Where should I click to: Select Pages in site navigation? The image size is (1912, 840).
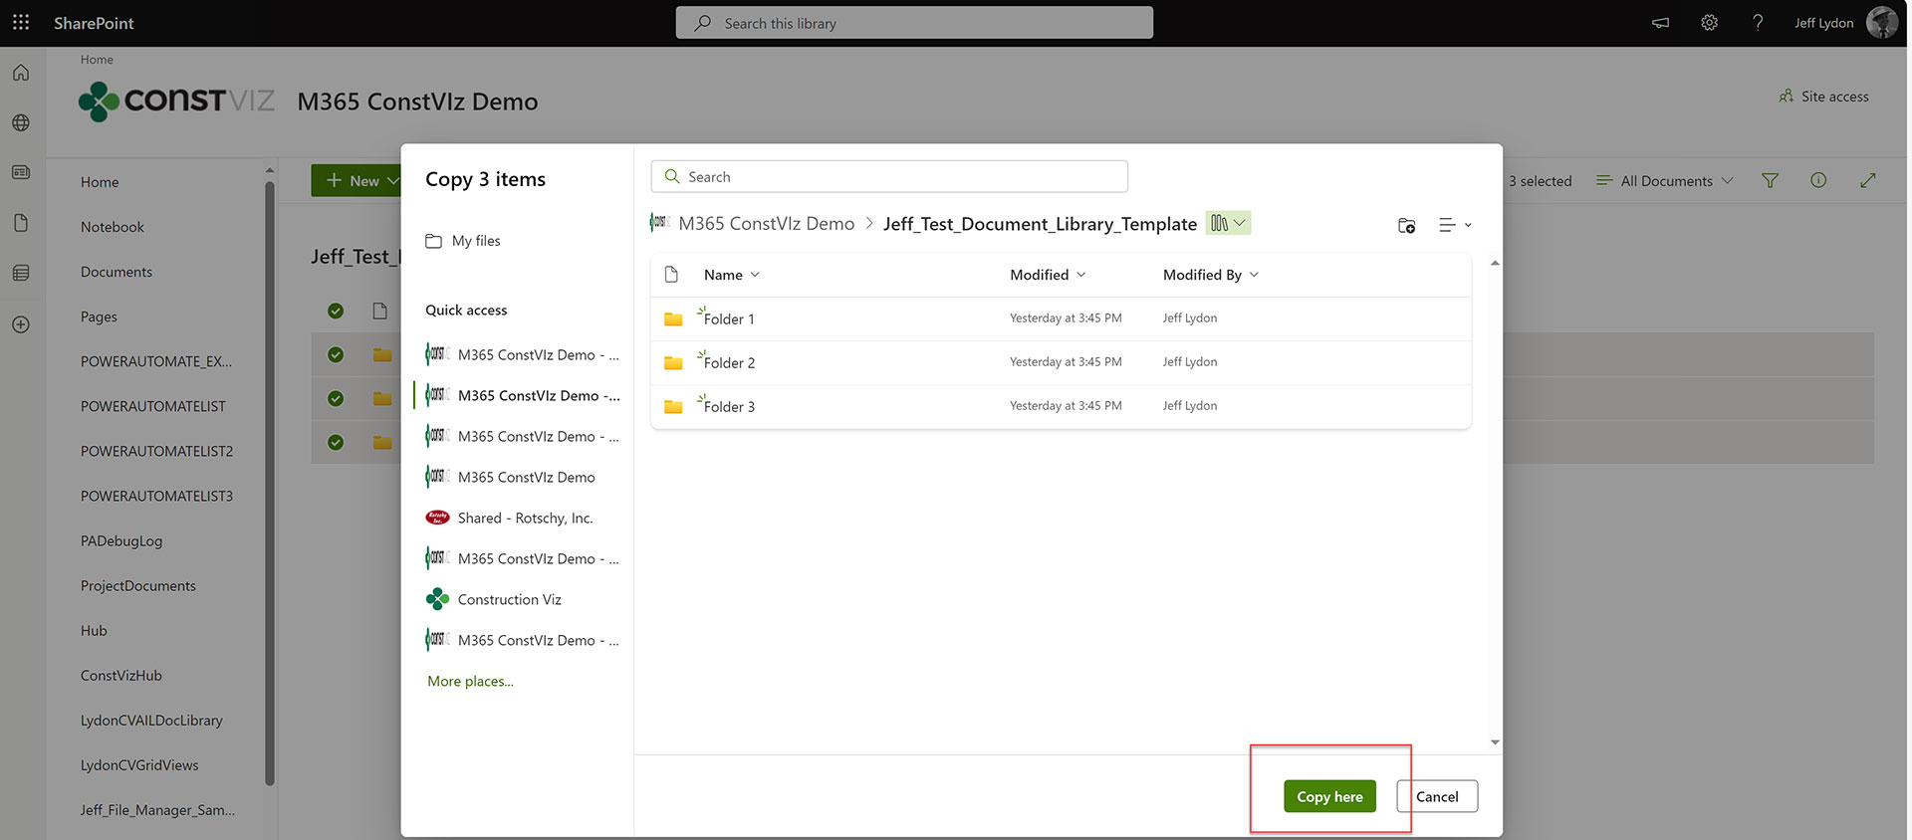(99, 316)
